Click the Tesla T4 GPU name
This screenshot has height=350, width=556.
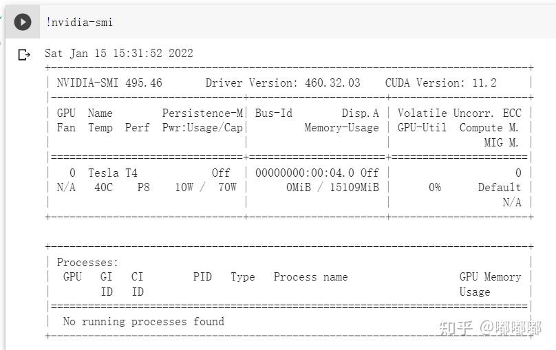click(x=112, y=173)
